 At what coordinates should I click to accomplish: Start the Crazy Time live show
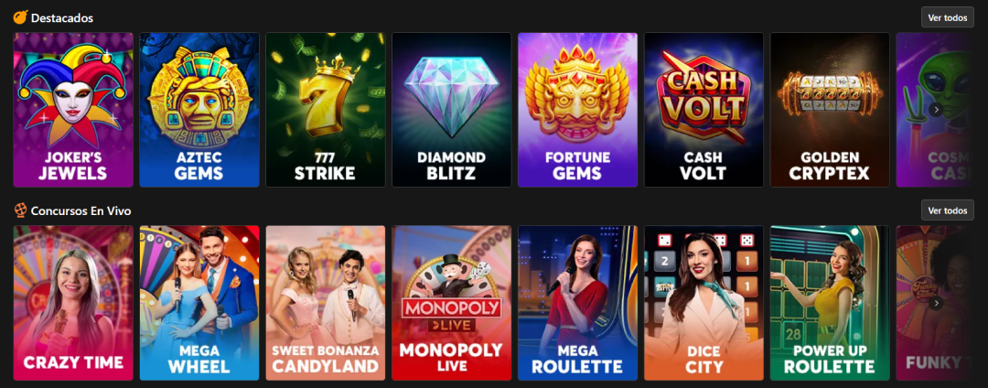click(73, 303)
